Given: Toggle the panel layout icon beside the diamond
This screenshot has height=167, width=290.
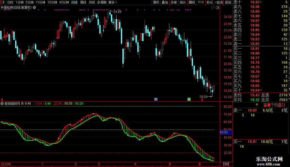Looking at the screenshot, I should point(217,8).
